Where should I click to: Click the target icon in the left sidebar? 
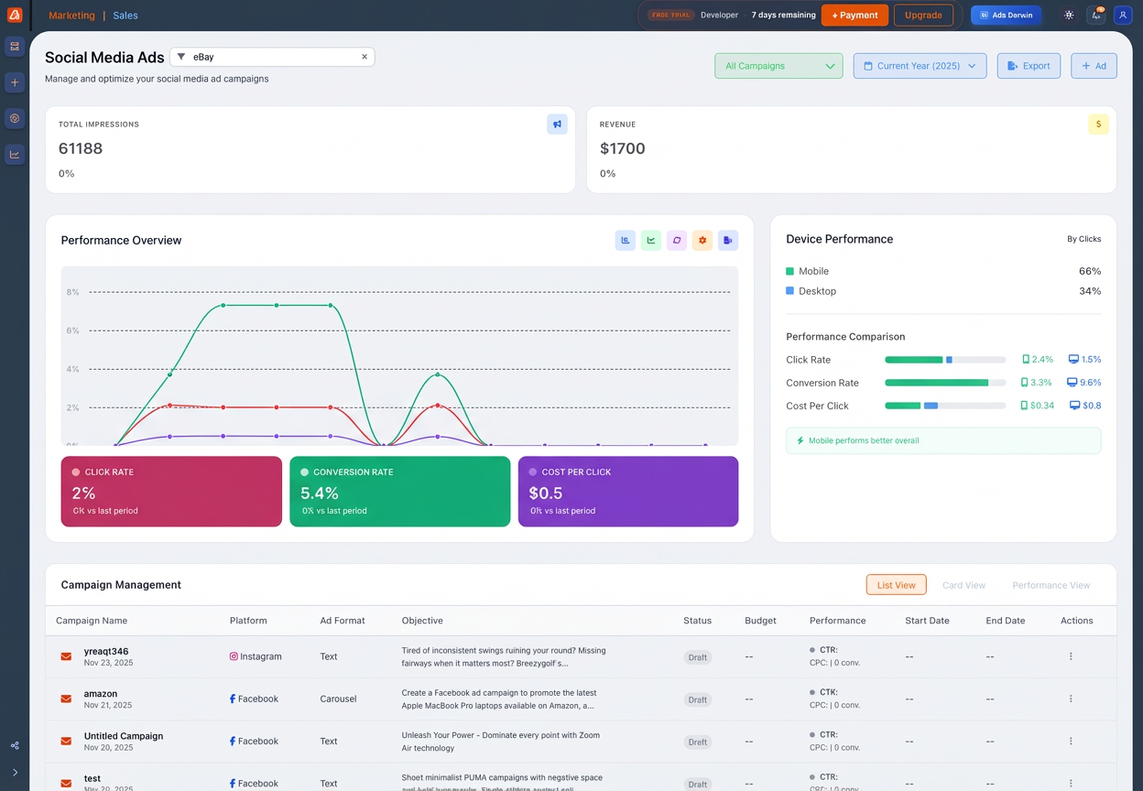coord(15,118)
